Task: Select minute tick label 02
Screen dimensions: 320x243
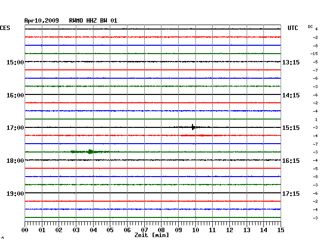Action: [59, 230]
